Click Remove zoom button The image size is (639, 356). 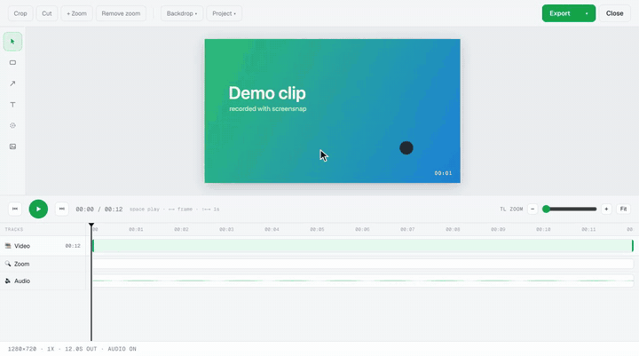coord(121,13)
